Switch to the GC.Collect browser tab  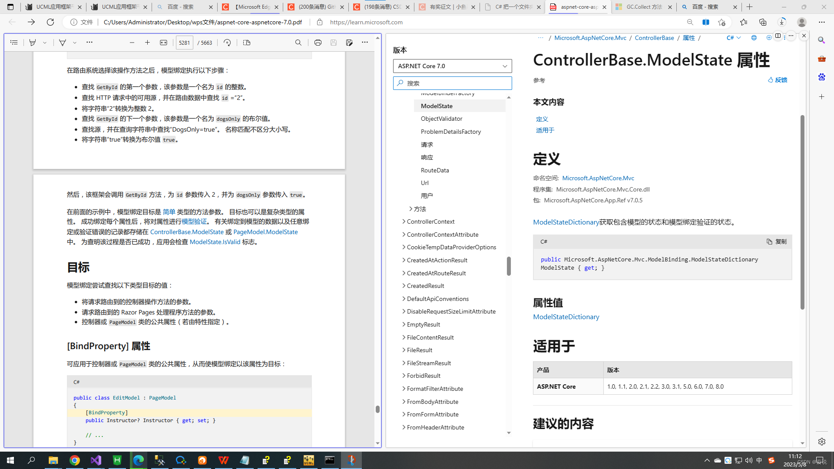pos(644,7)
